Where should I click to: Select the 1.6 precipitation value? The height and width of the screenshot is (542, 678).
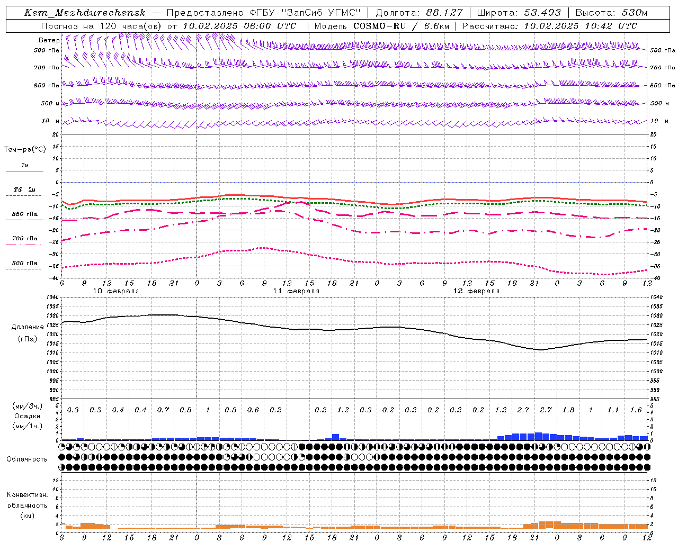(636, 410)
